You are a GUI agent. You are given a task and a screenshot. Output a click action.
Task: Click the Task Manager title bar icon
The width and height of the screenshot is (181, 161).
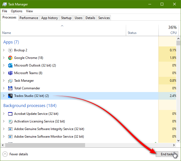click(x=5, y=4)
